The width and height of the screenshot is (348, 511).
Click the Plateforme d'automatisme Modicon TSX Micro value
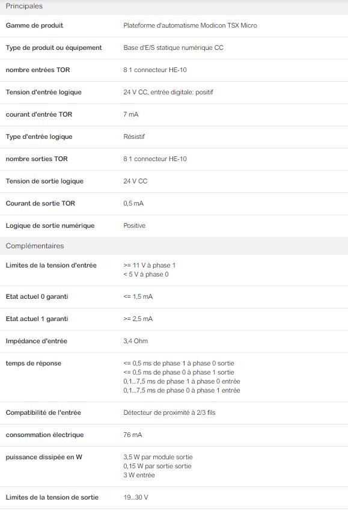click(x=190, y=25)
